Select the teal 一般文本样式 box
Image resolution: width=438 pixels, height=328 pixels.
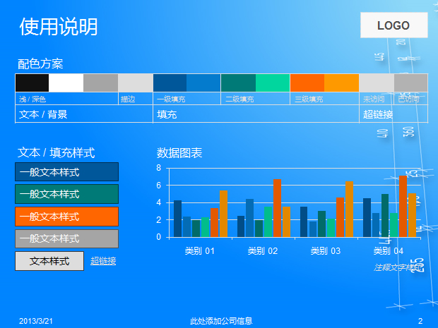click(67, 194)
